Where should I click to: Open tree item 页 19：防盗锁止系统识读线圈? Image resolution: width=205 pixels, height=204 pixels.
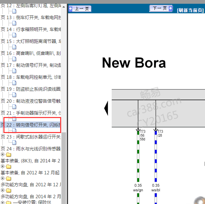[x=31, y=89]
